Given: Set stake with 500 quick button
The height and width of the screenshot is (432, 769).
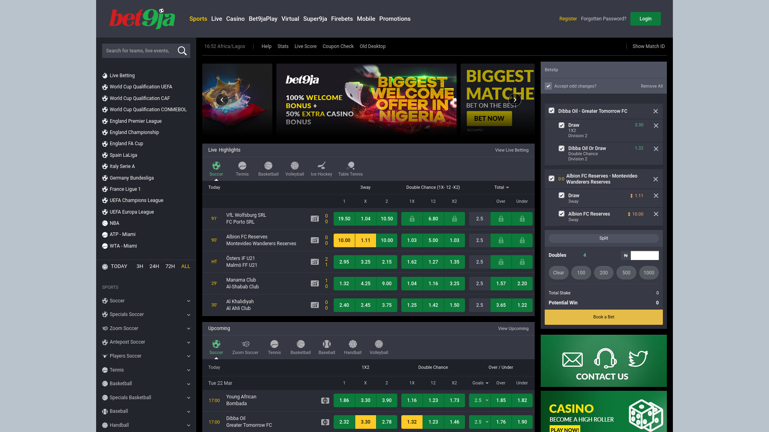Looking at the screenshot, I should point(626,273).
